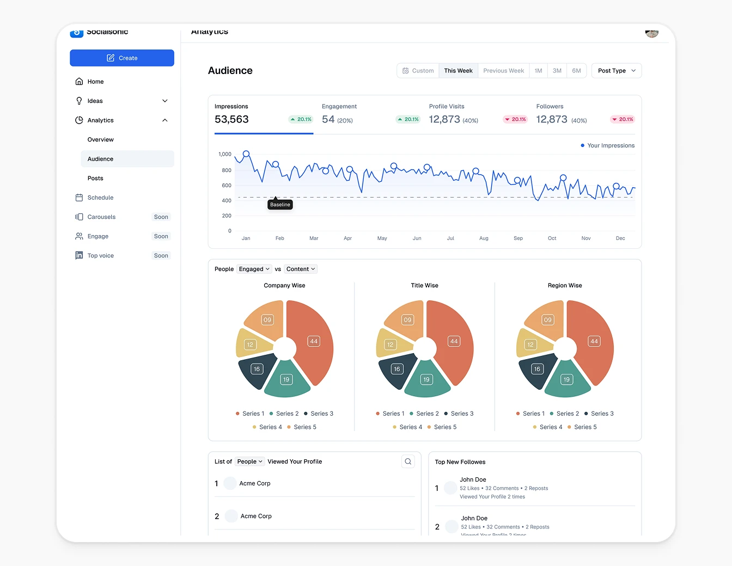The image size is (732, 566).
Task: Click the profile avatar at top right
Action: coord(652,33)
